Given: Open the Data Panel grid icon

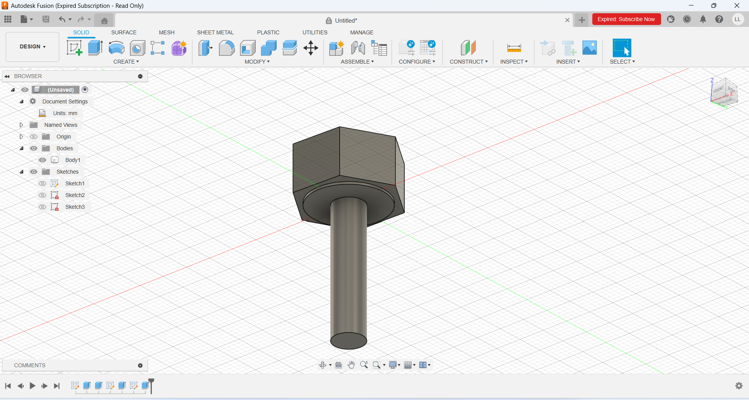Looking at the screenshot, I should coord(8,19).
